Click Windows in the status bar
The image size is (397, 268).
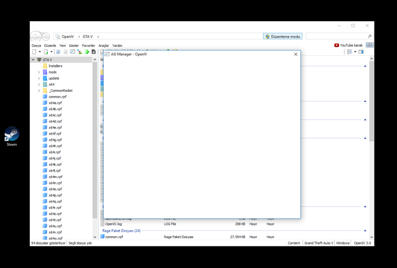(343, 243)
